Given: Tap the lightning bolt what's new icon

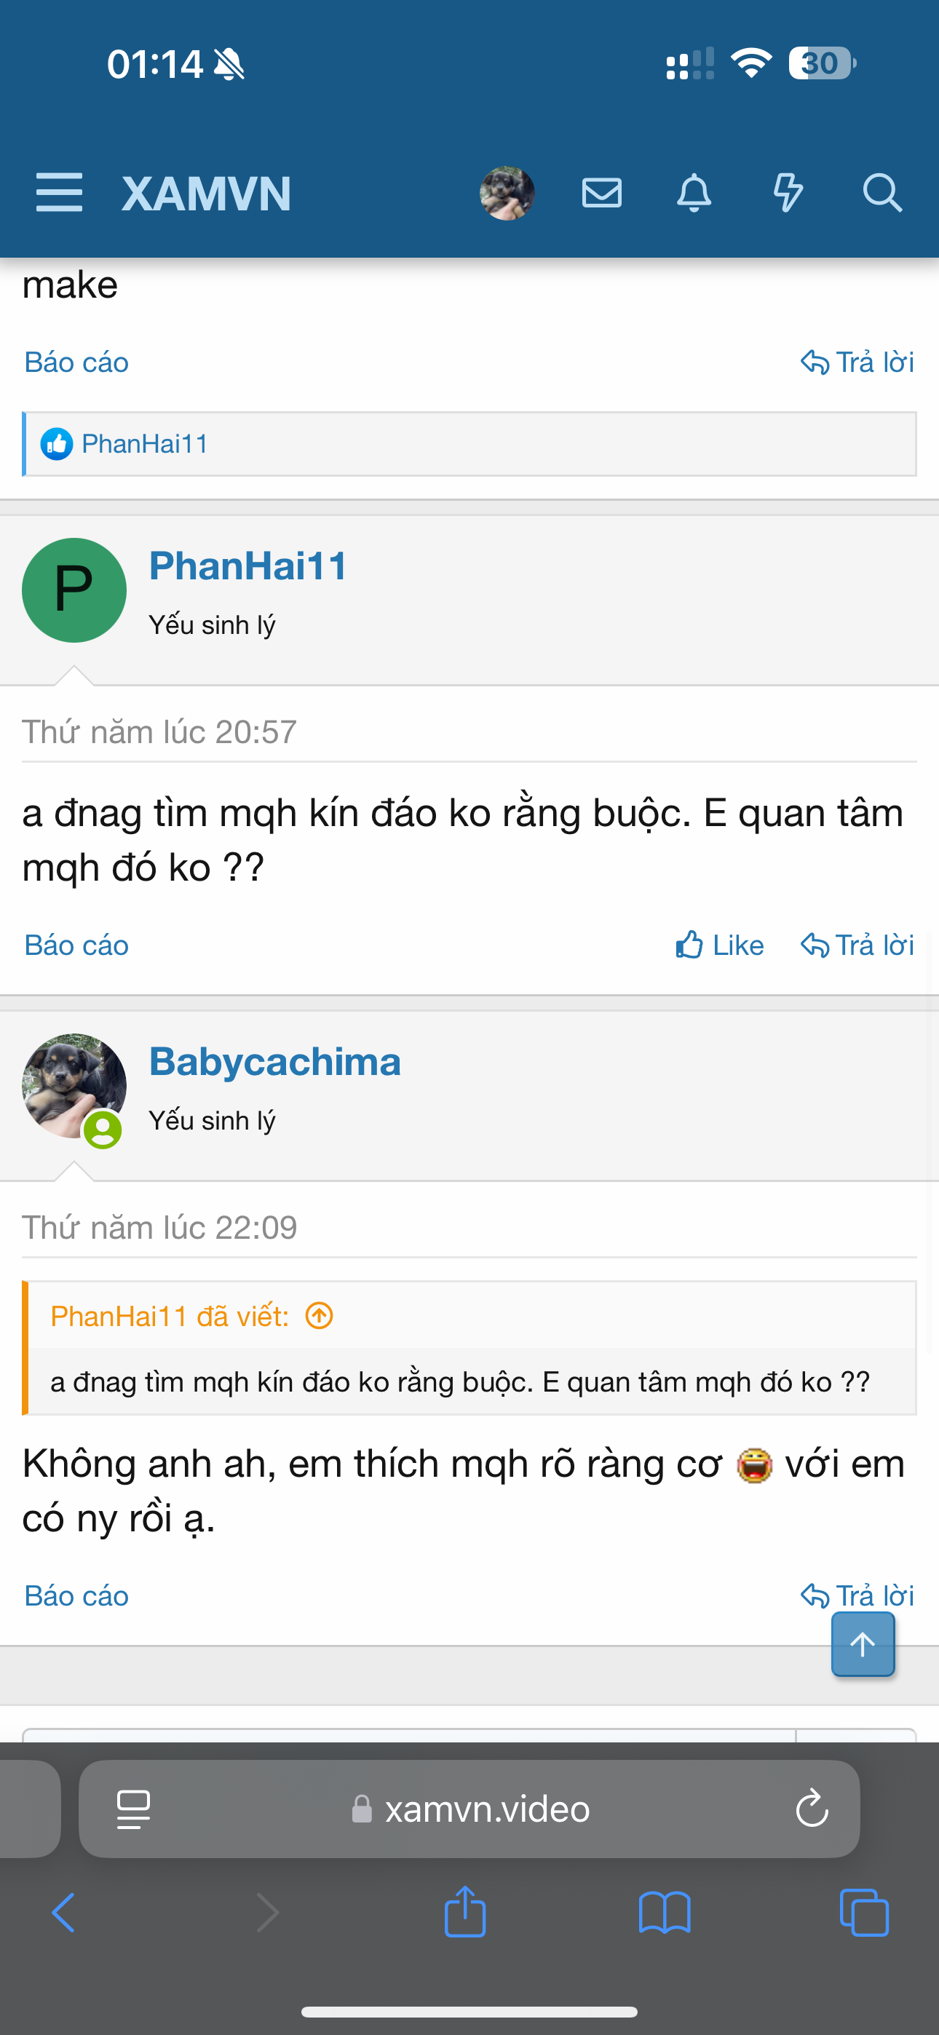Looking at the screenshot, I should tap(788, 193).
